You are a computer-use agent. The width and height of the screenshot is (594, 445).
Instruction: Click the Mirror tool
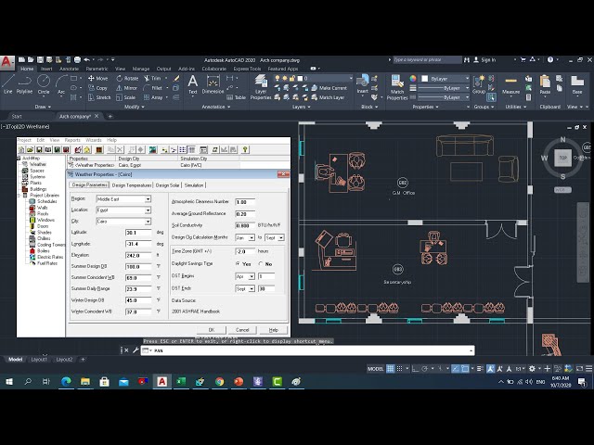click(x=126, y=88)
